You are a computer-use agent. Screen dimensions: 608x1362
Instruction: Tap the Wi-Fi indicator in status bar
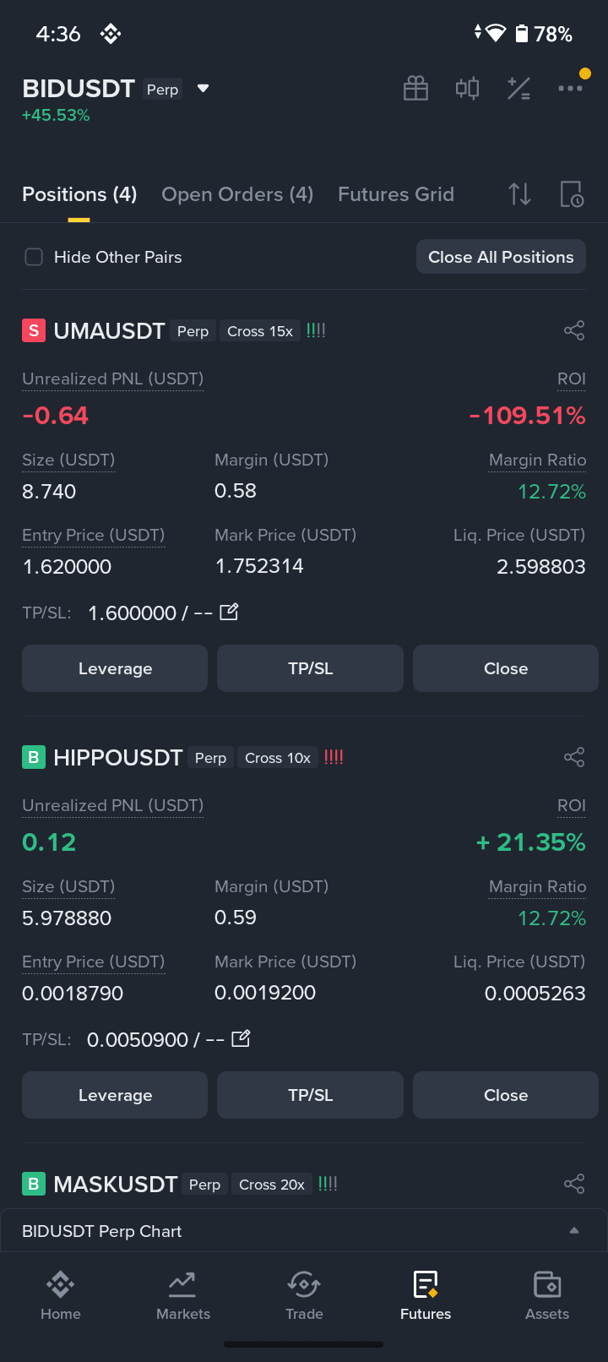tap(496, 34)
